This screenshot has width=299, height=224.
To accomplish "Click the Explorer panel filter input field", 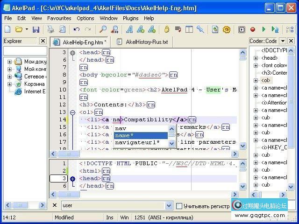I will [x=25, y=51].
